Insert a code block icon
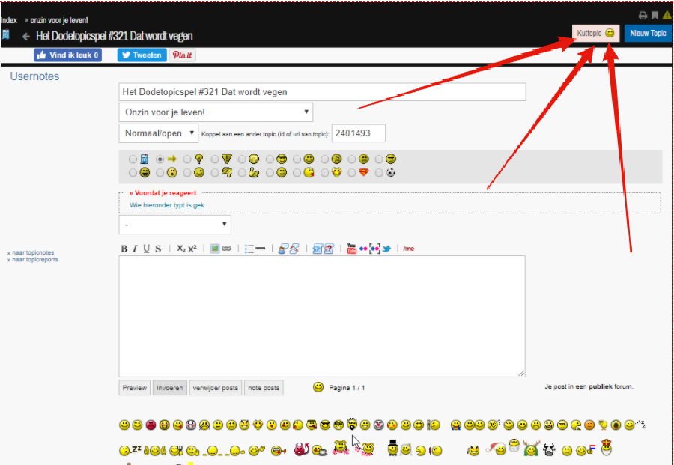 click(317, 249)
